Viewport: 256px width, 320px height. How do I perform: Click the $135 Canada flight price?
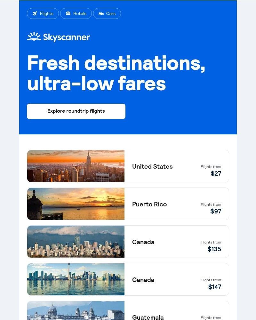tap(214, 249)
